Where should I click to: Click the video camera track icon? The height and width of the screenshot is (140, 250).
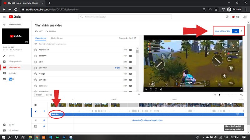click(x=36, y=105)
